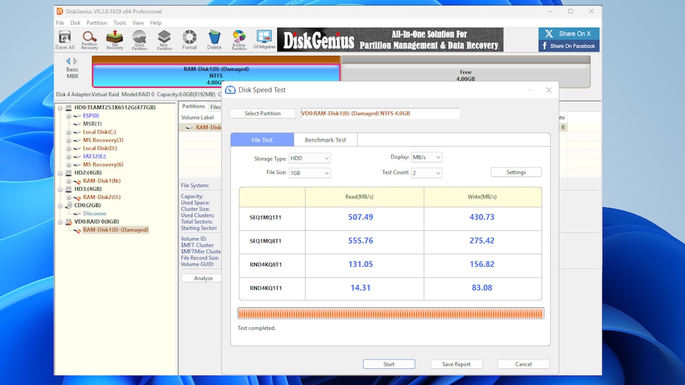685x385 pixels.
Task: Open the Test Count dropdown
Action: (x=427, y=173)
